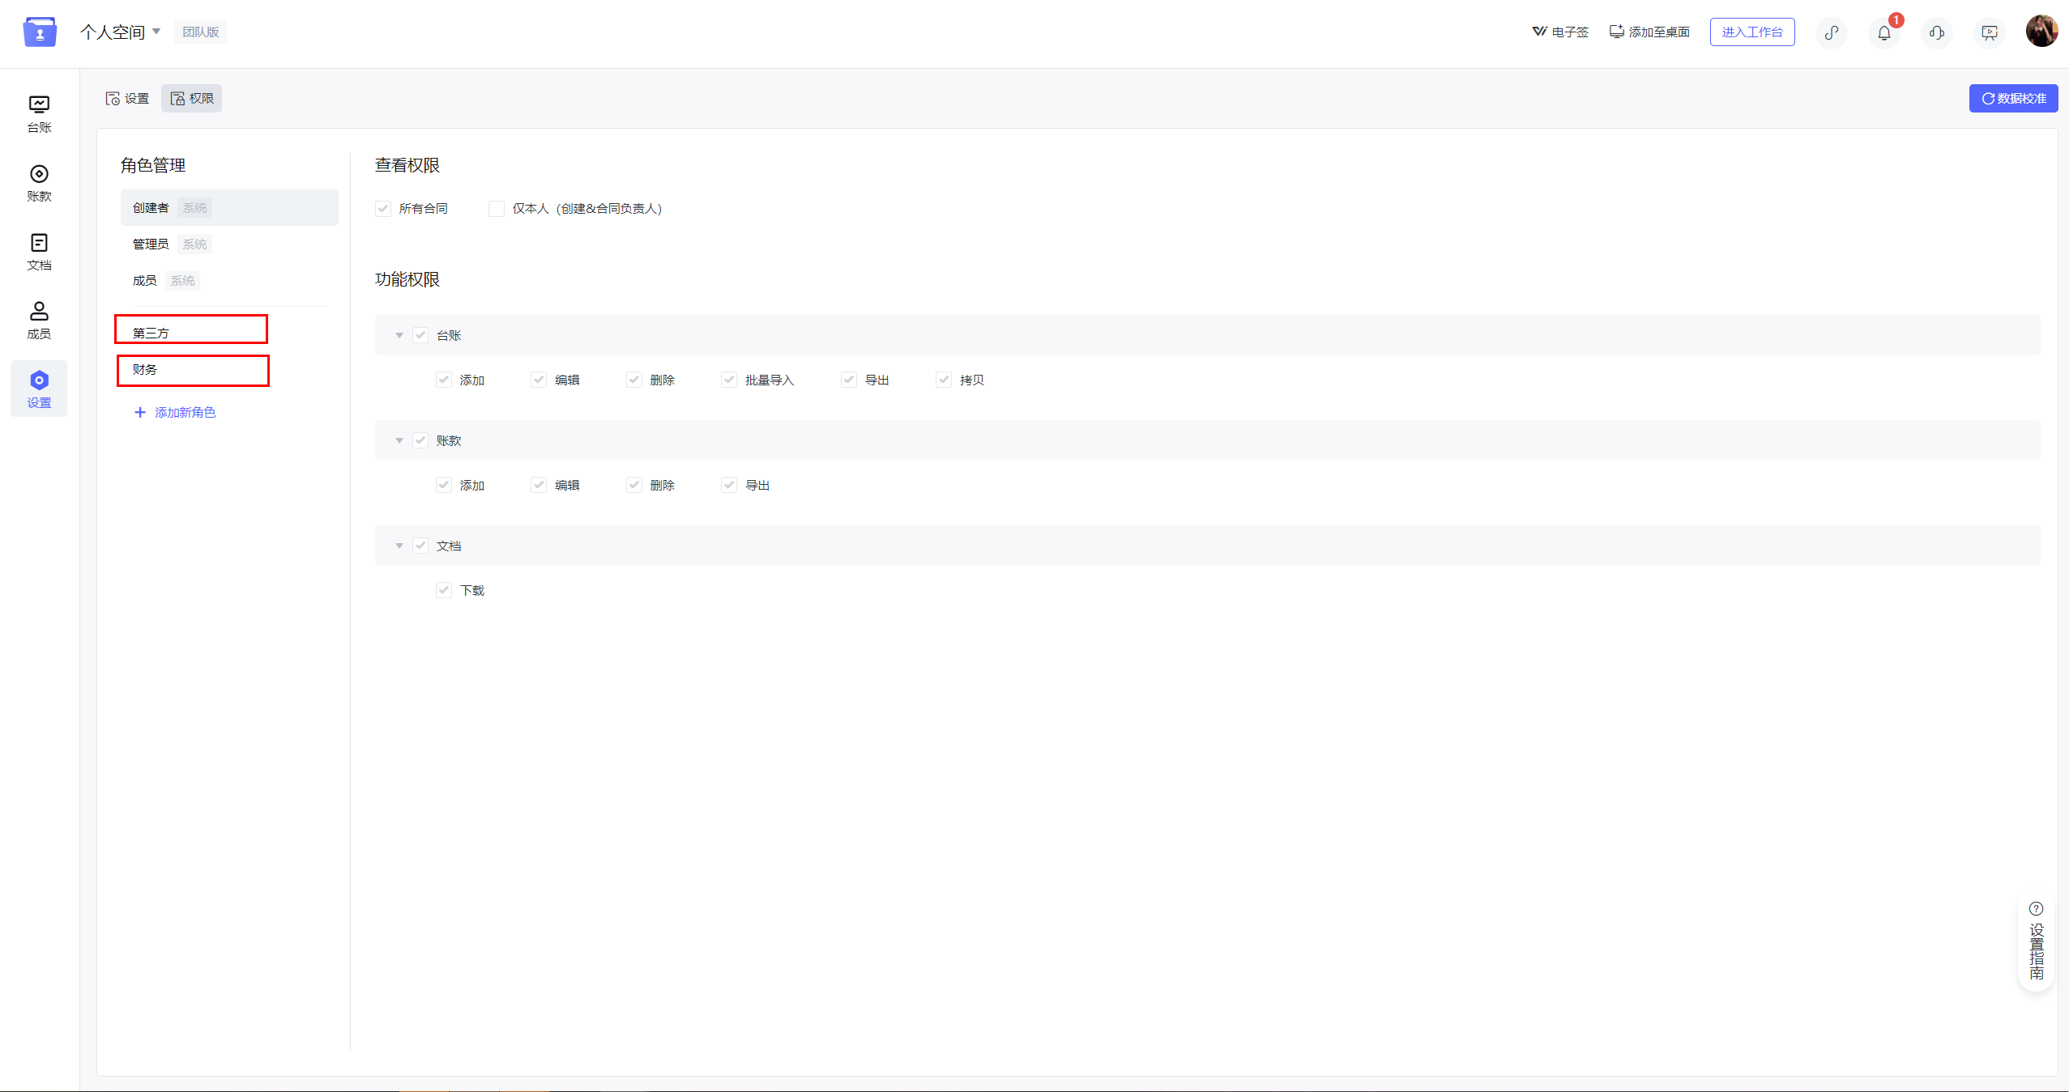This screenshot has width=2069, height=1092.
Task: Open the 设置指南 help panel
Action: pyautogui.click(x=2036, y=941)
